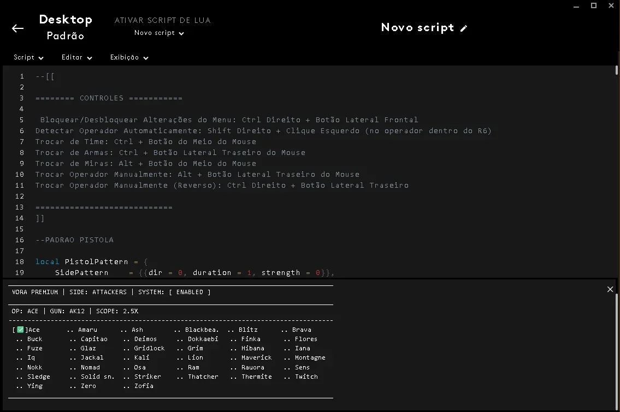Click SYSTEM: [ ENABLED ] in console
620x412 pixels.
click(174, 292)
